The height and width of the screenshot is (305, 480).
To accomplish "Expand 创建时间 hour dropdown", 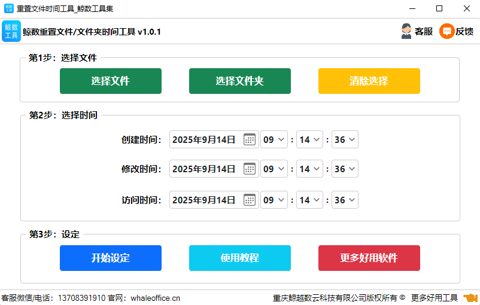I will (274, 139).
